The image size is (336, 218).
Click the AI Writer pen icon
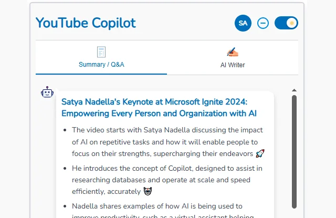tap(233, 52)
